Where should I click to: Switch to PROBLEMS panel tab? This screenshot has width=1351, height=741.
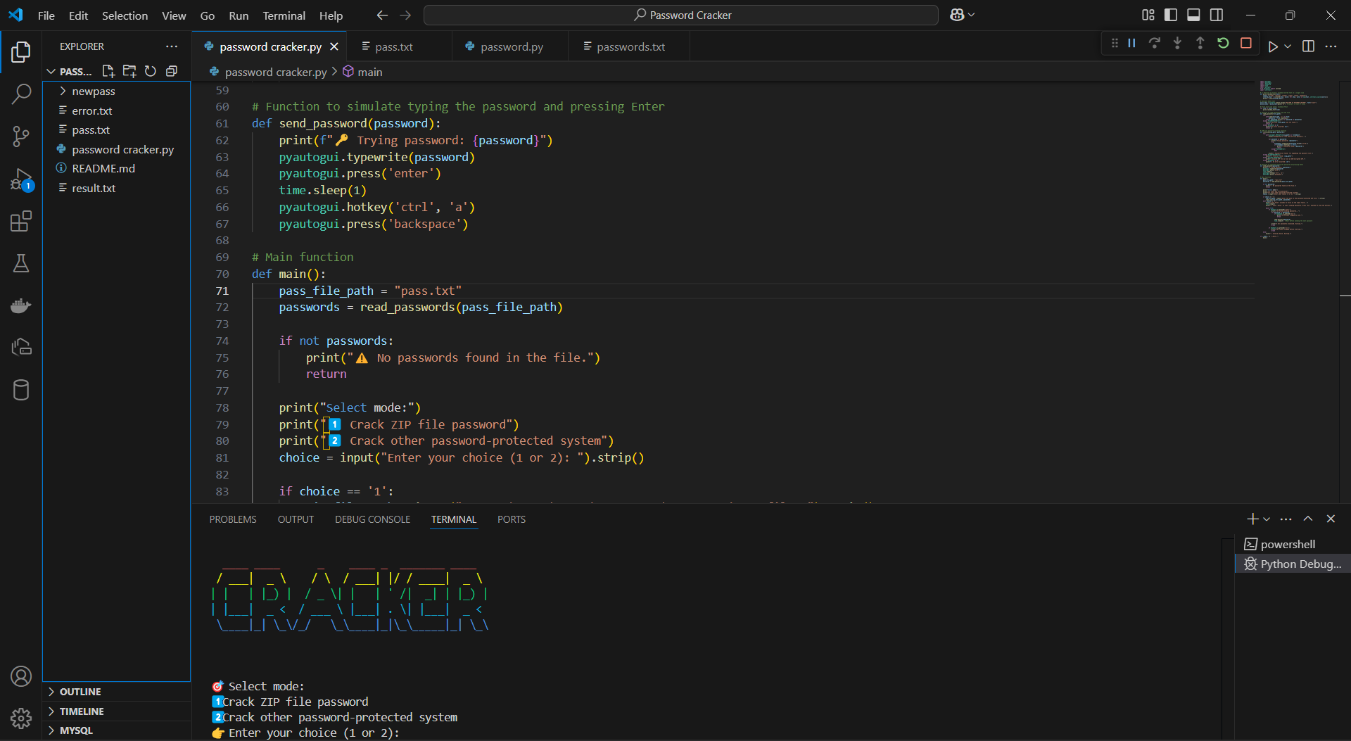233,519
